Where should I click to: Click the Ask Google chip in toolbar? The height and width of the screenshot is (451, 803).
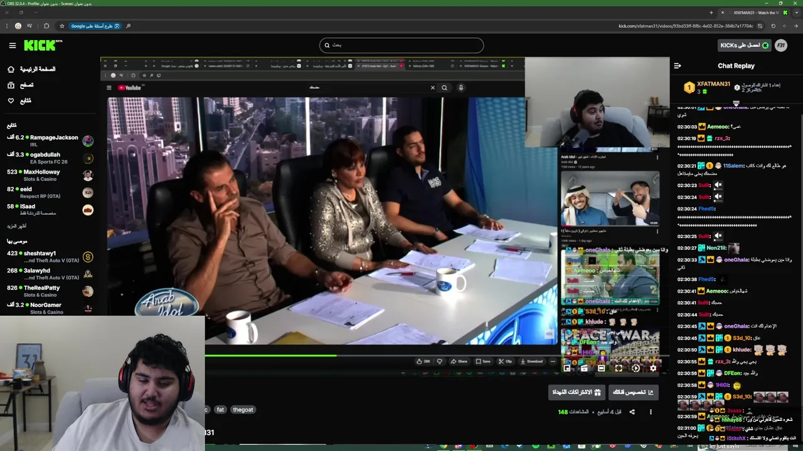point(95,26)
